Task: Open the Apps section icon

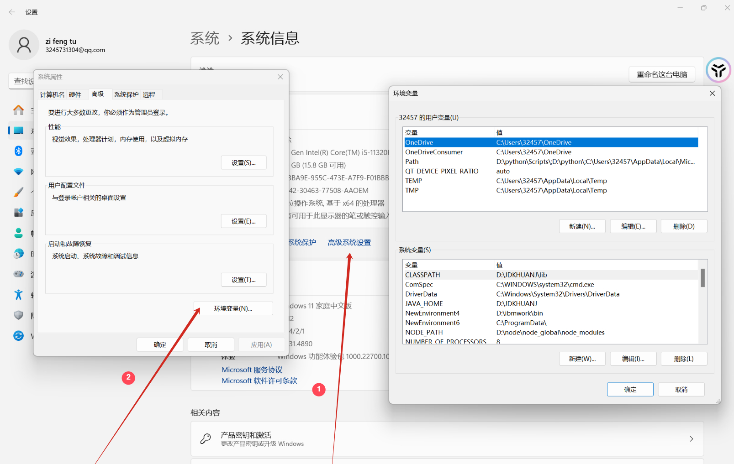Action: (x=18, y=212)
